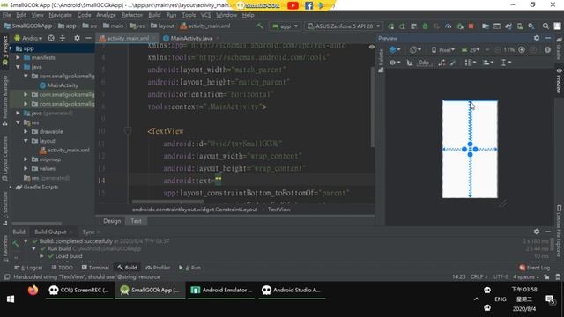Screen dimensions: 564x317
Task: Open the Build menu
Action: click(x=155, y=15)
